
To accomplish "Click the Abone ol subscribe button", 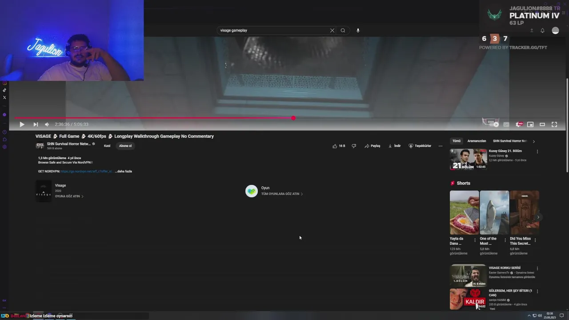I will (125, 146).
